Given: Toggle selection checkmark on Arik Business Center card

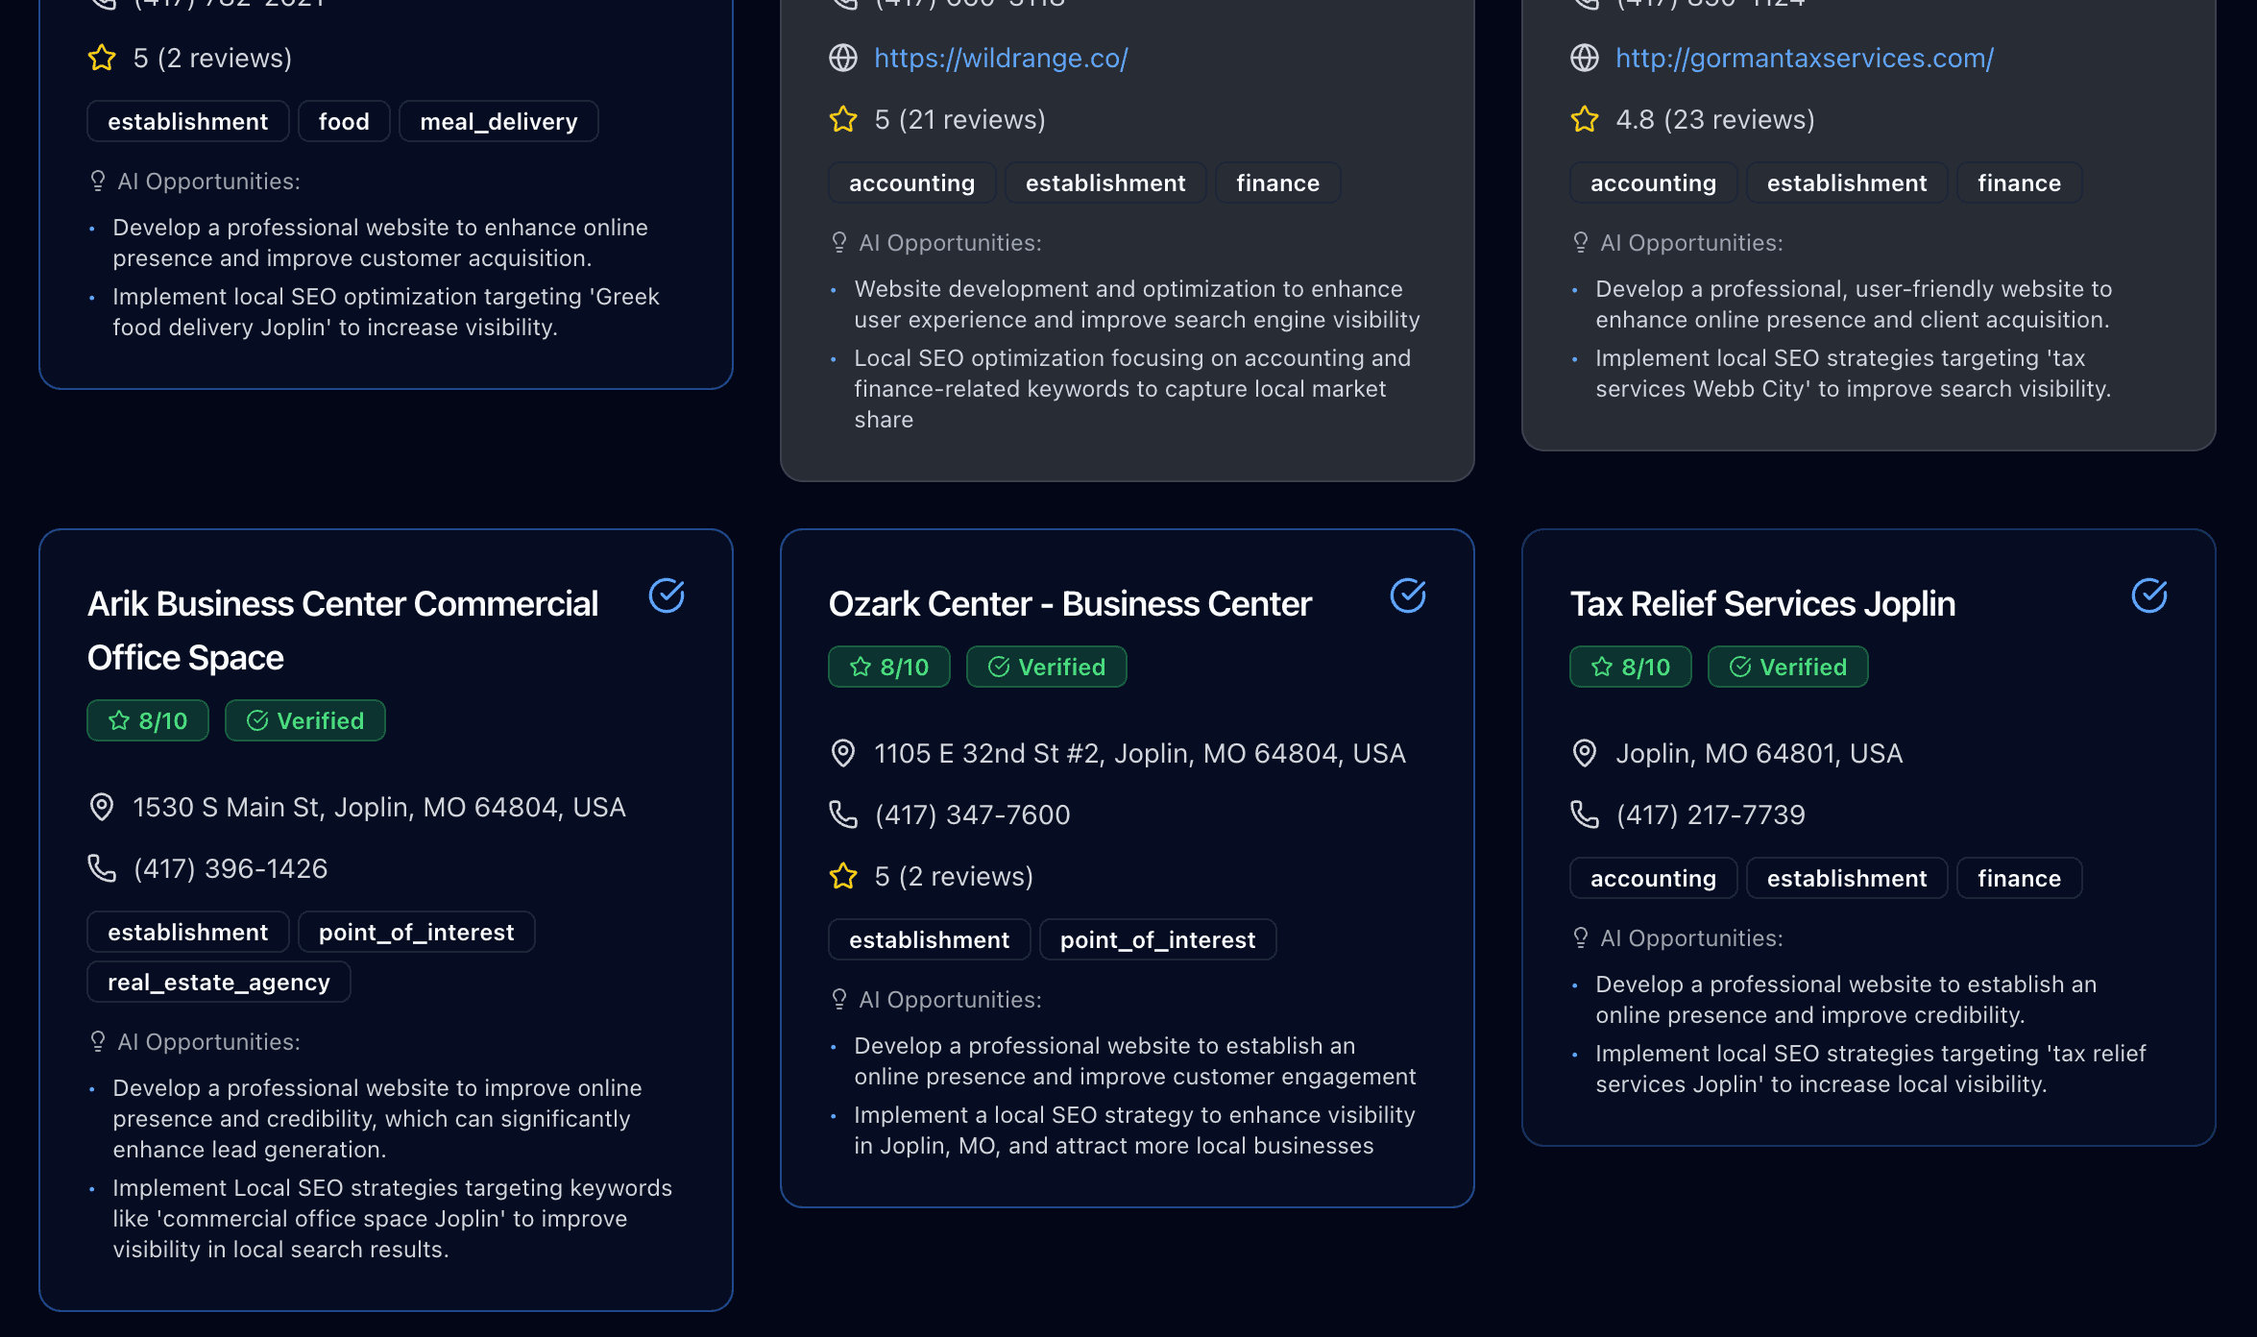Looking at the screenshot, I should click(x=667, y=596).
